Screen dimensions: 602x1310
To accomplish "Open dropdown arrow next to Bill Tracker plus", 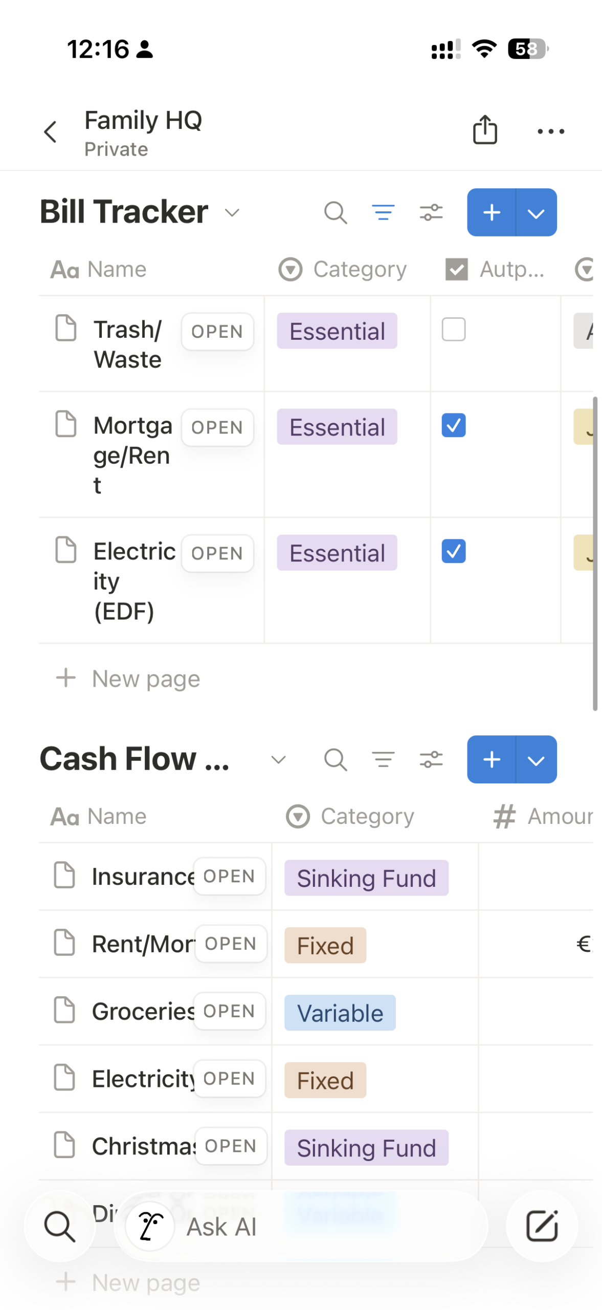I will click(536, 213).
